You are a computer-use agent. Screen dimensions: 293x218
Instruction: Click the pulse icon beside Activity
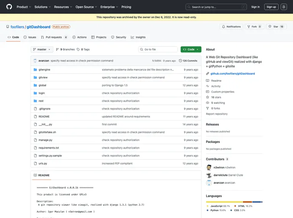coord(207,86)
